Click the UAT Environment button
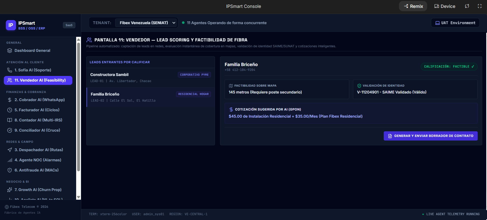Image resolution: width=487 pixels, height=220 pixels. coord(455,23)
